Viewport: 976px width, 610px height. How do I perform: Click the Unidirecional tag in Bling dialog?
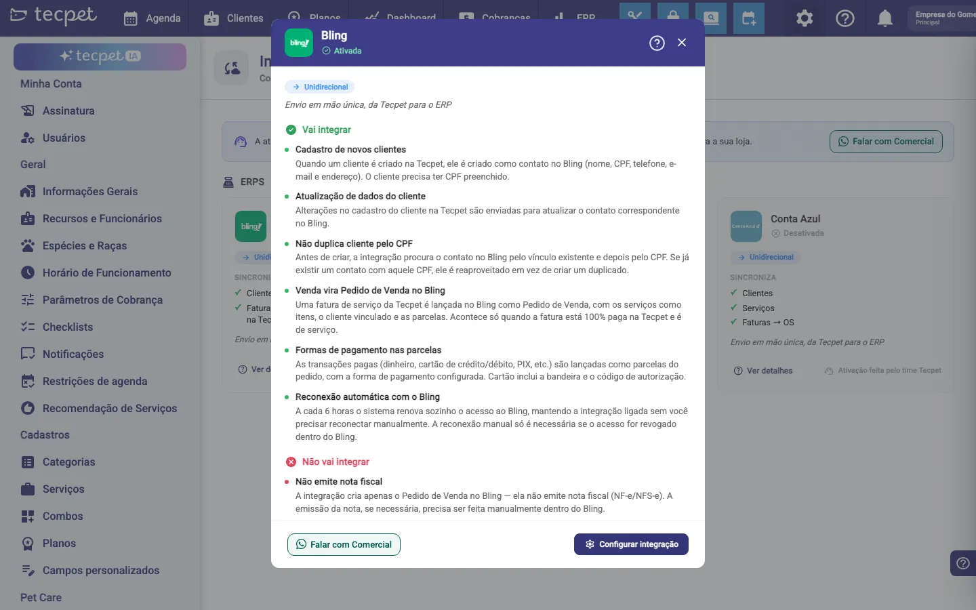click(320, 87)
